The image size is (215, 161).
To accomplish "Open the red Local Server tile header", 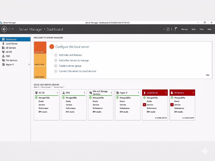I will pyautogui.click(x=155, y=93).
